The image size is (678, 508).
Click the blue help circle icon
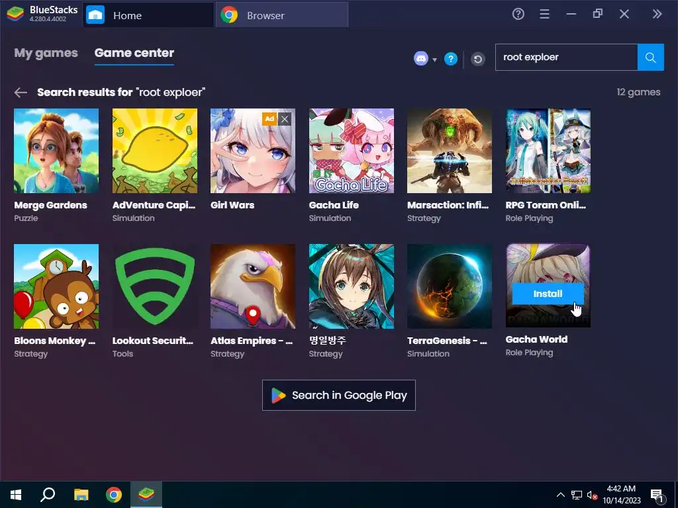[x=450, y=58]
